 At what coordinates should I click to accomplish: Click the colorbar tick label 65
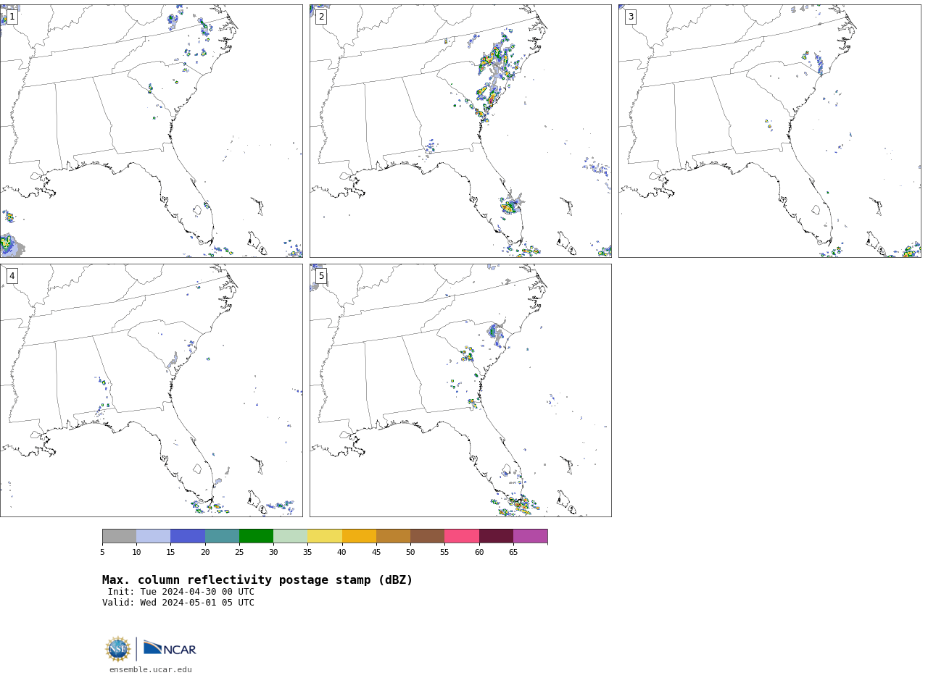pyautogui.click(x=513, y=553)
